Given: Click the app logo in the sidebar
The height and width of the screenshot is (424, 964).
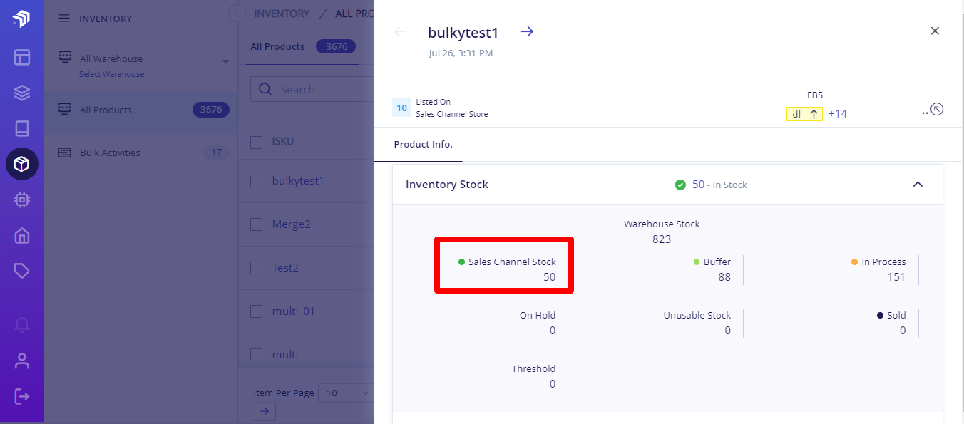Looking at the screenshot, I should pyautogui.click(x=21, y=19).
